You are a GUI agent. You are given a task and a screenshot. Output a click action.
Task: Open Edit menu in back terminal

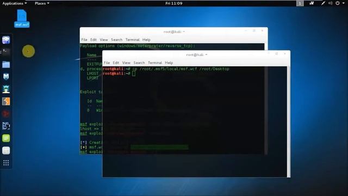click(x=94, y=40)
